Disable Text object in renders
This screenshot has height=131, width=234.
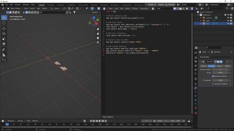click(231, 24)
